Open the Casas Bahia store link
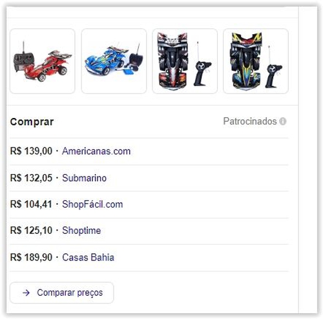 click(x=88, y=257)
